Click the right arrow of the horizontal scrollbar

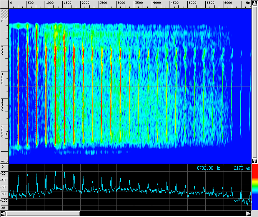[249, 214]
